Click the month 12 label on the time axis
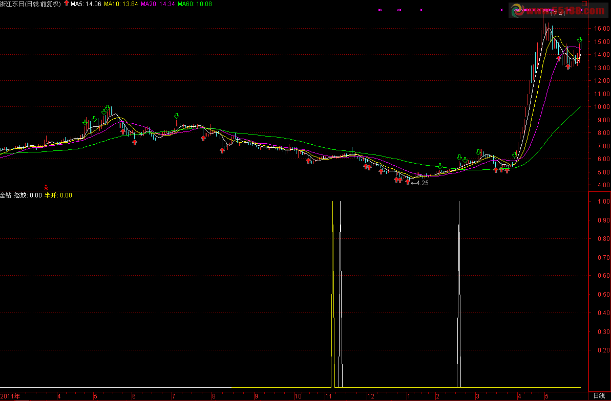Viewport: 611px width, 401px height. point(370,396)
